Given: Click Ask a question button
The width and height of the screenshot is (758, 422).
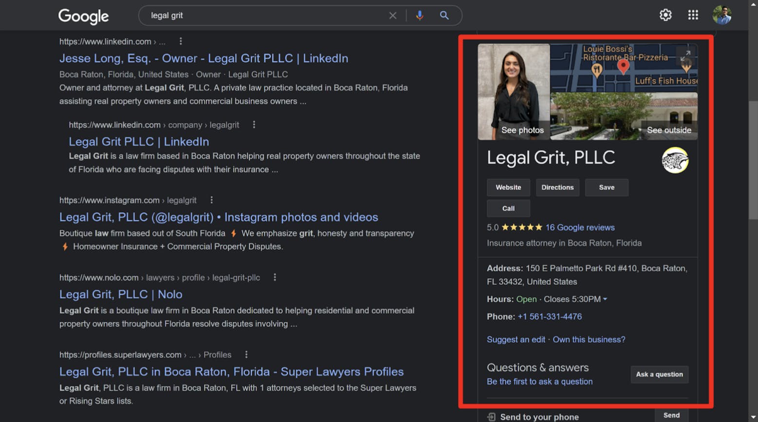Looking at the screenshot, I should (x=659, y=374).
